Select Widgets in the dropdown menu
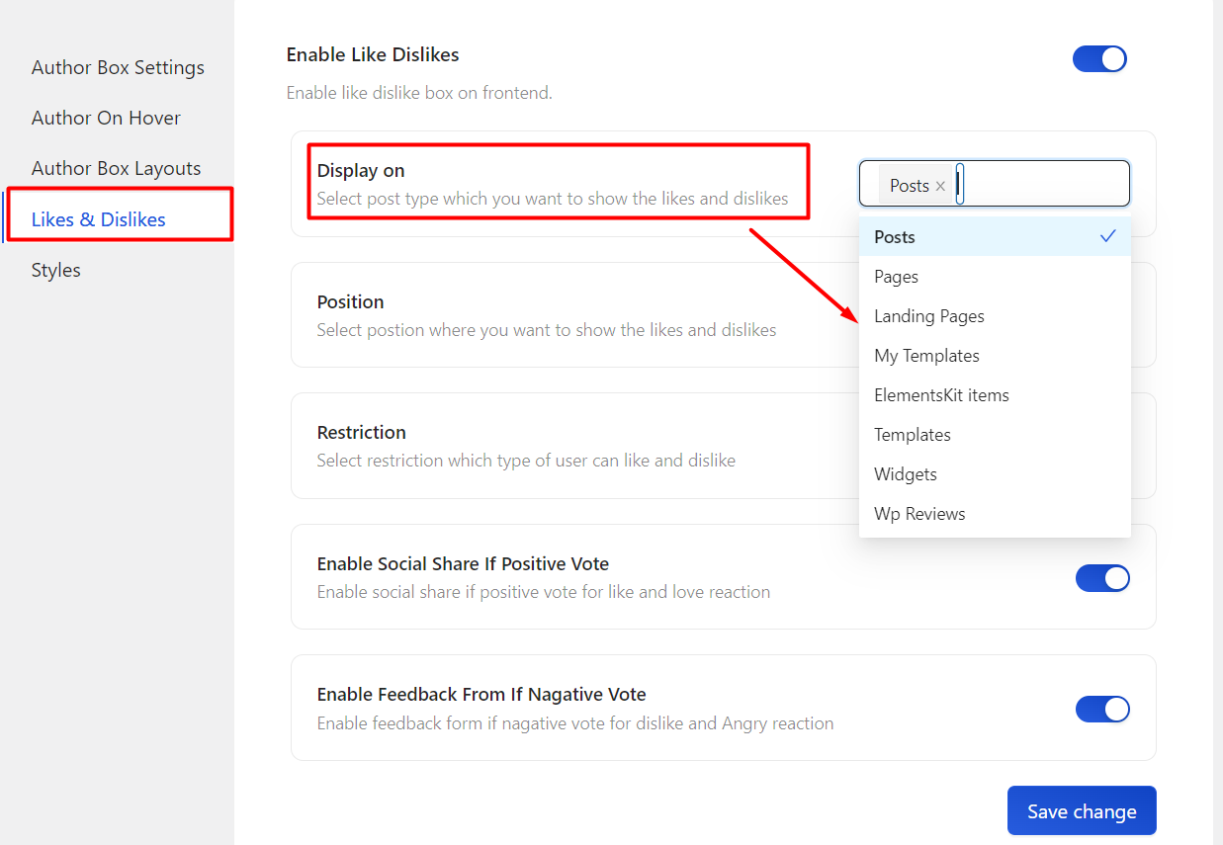 pyautogui.click(x=905, y=474)
